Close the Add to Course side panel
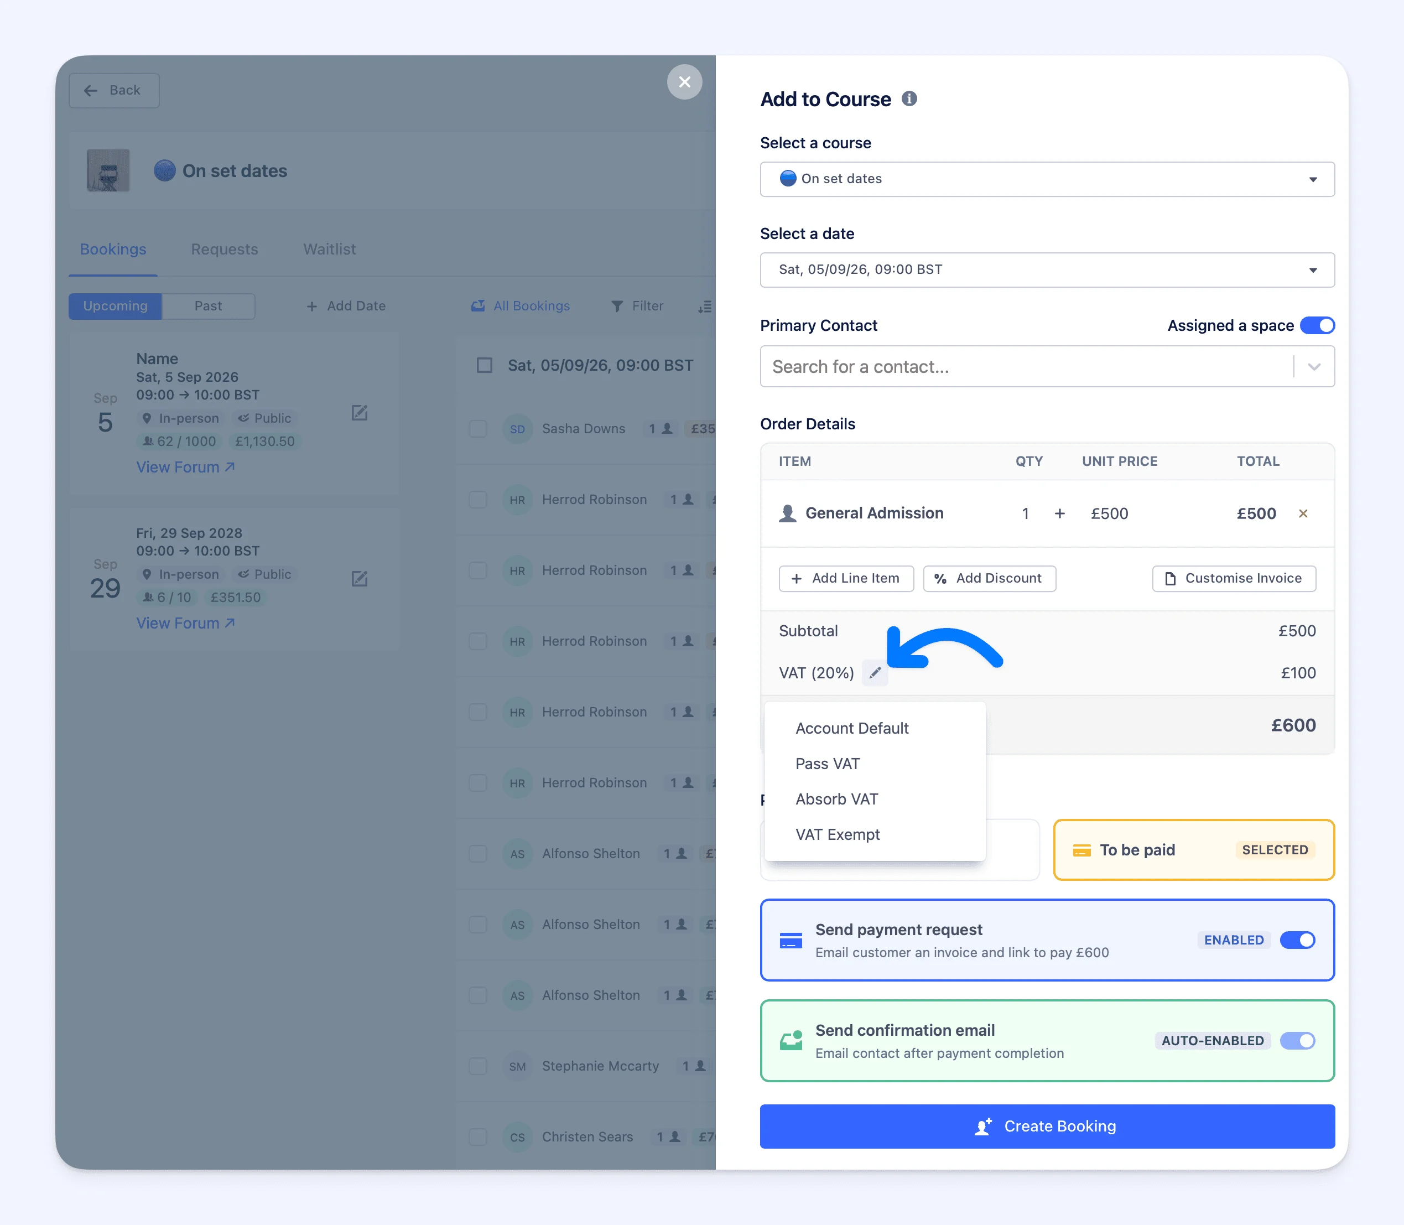This screenshot has height=1225, width=1404. pos(684,82)
